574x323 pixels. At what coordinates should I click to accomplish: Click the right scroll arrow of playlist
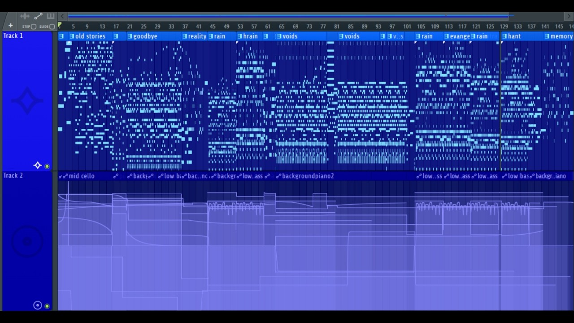tap(569, 16)
